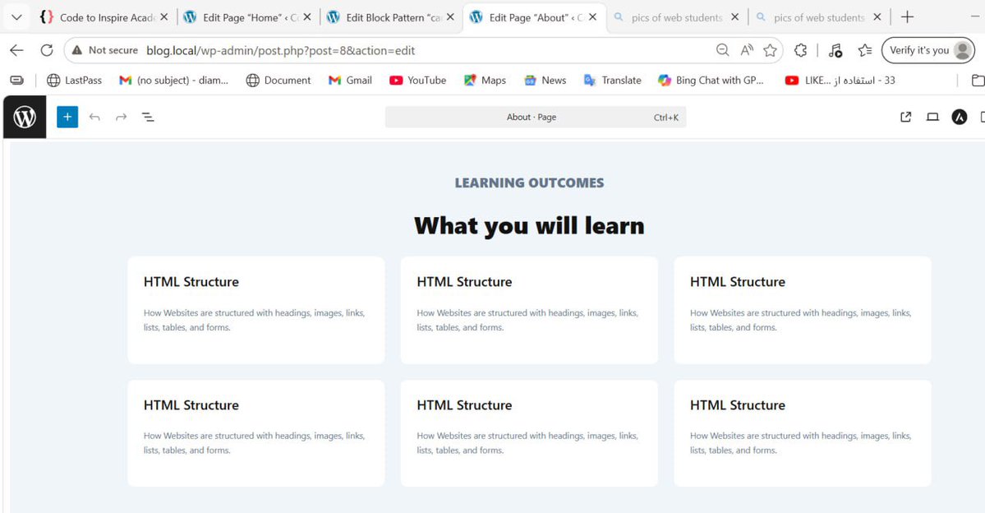This screenshot has width=985, height=513.
Task: Open the music note media control icon
Action: coord(835,50)
